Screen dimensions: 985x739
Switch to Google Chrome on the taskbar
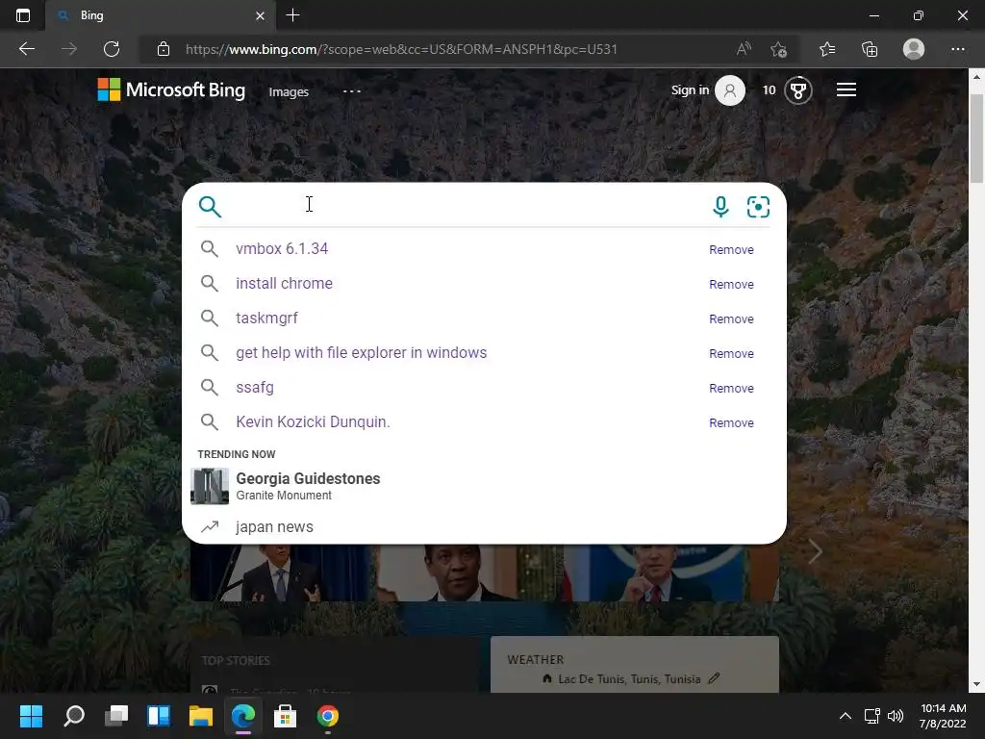(328, 716)
